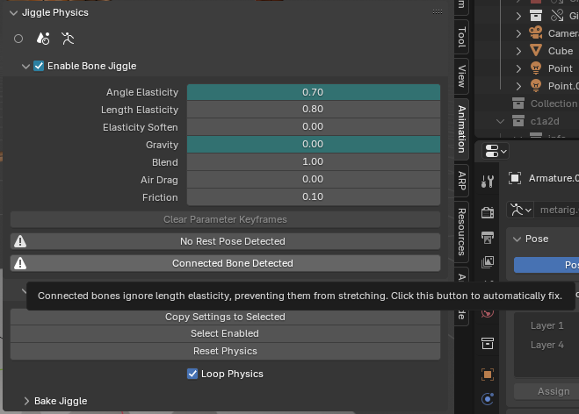
Task: Click the box icon beside Collection
Action: coord(518,103)
